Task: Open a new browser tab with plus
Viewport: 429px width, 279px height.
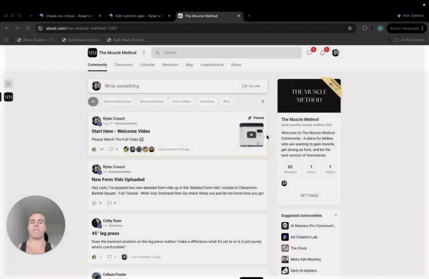Action: click(x=249, y=16)
